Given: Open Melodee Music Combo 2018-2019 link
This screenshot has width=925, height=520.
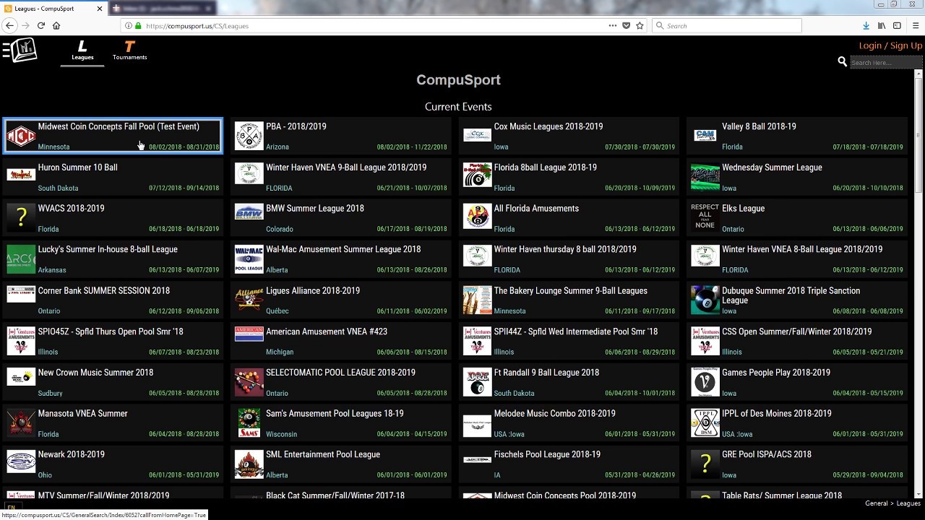Looking at the screenshot, I should click(555, 414).
